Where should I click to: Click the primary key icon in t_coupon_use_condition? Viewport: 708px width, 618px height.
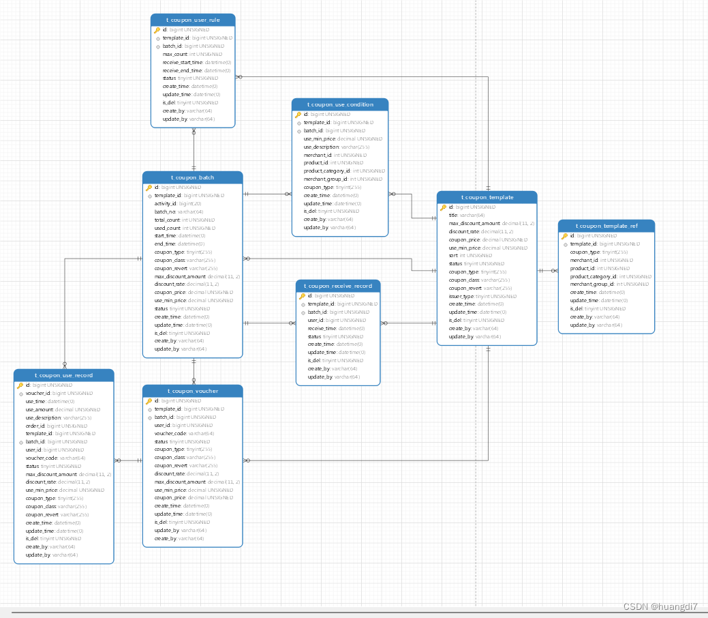[x=298, y=115]
